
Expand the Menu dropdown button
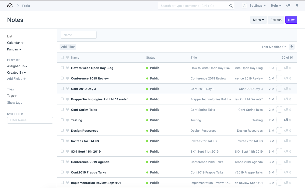coord(258,20)
